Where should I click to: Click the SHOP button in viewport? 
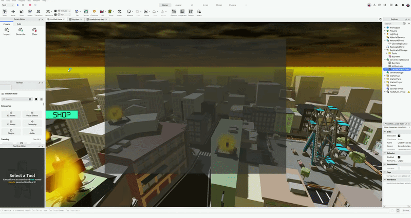(62, 114)
